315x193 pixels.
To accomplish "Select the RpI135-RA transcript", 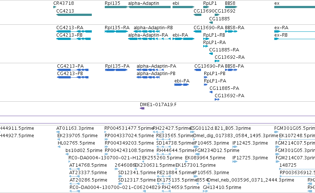I will pyautogui.click(x=117, y=31).
